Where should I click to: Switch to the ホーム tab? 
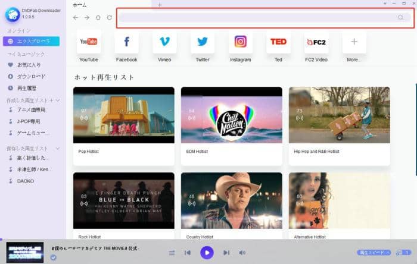pos(80,5)
